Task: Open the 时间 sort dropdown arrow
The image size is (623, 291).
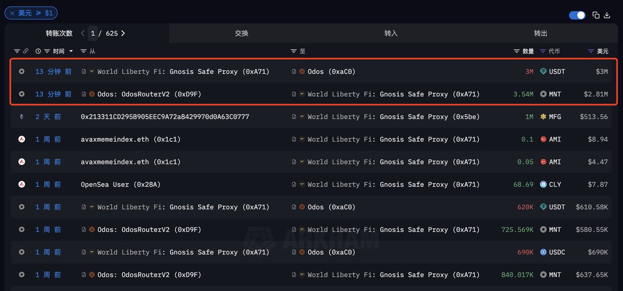Action: [71, 51]
